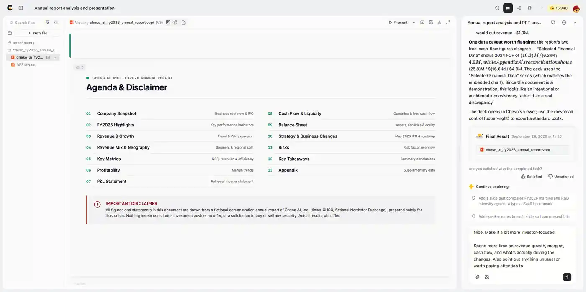
Task: Open more options for cheso_ai_fy2... file
Action: (56, 57)
